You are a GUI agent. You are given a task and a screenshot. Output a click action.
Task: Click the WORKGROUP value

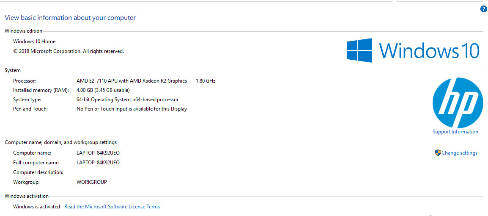pyautogui.click(x=91, y=182)
